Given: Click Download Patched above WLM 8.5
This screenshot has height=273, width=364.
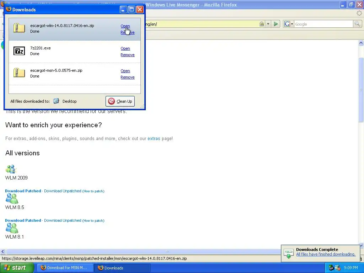Looking at the screenshot, I should pyautogui.click(x=23, y=191).
